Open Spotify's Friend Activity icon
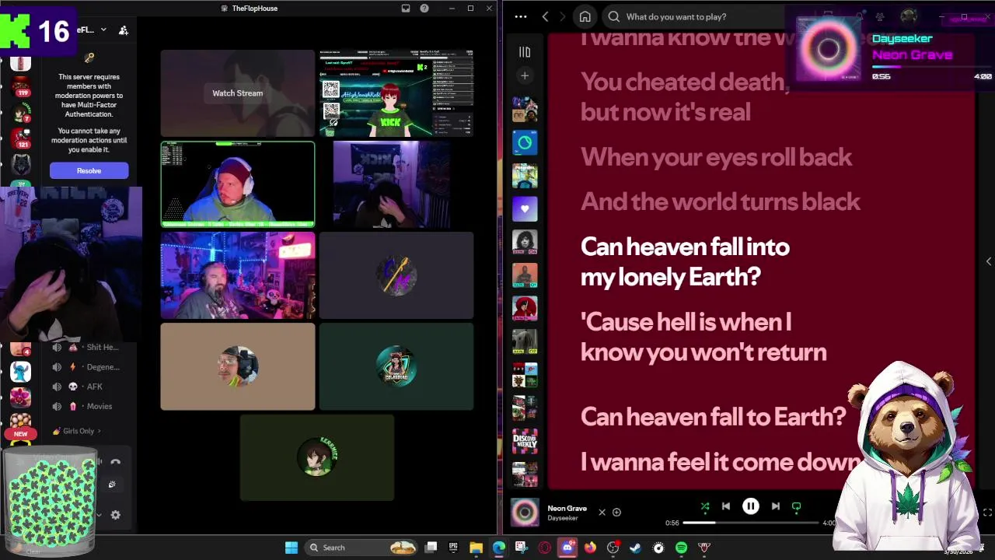 pos(880,16)
